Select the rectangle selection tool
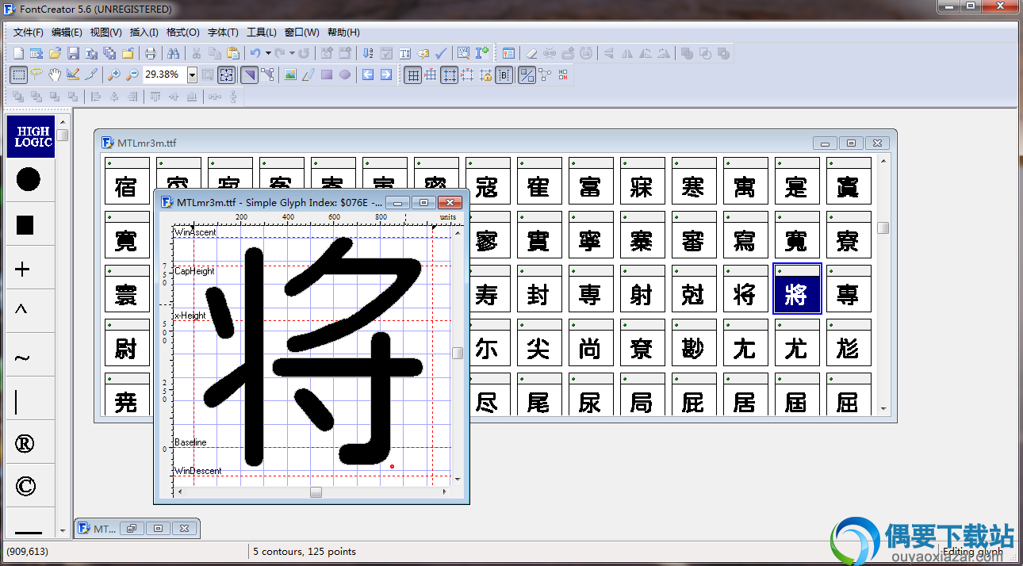 point(19,75)
